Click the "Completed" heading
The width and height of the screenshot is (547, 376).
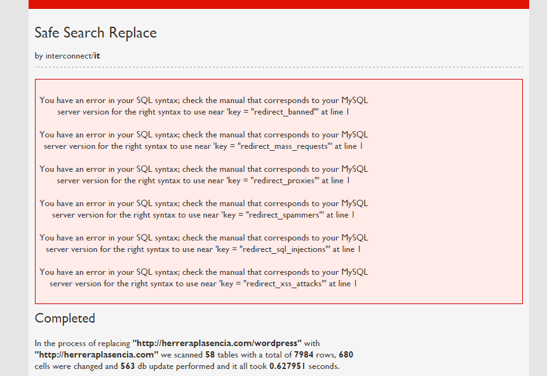[65, 318]
